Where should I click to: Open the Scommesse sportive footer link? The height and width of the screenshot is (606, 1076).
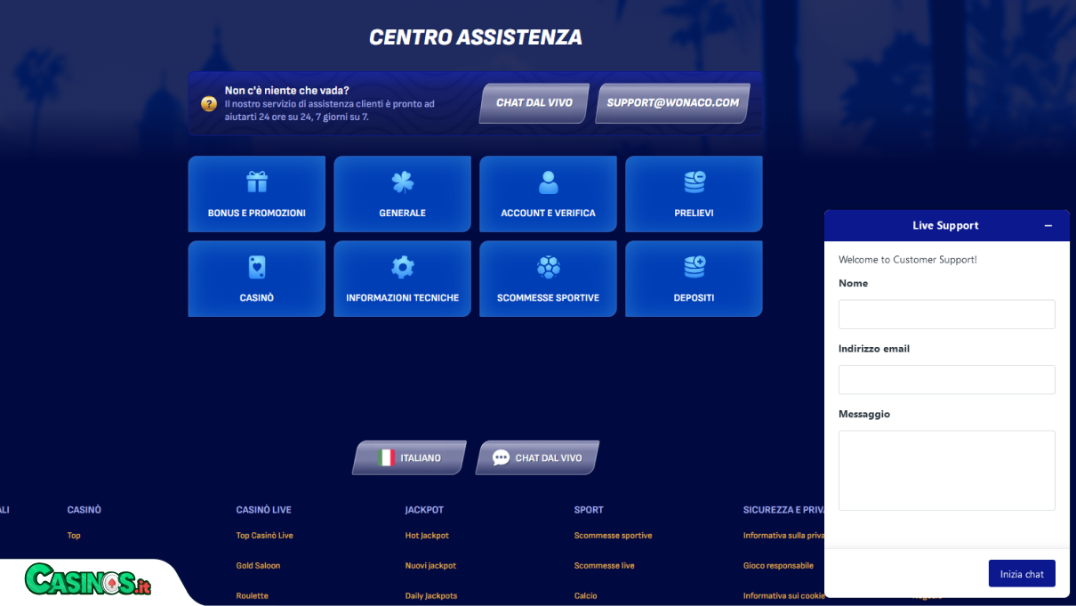pyautogui.click(x=613, y=536)
